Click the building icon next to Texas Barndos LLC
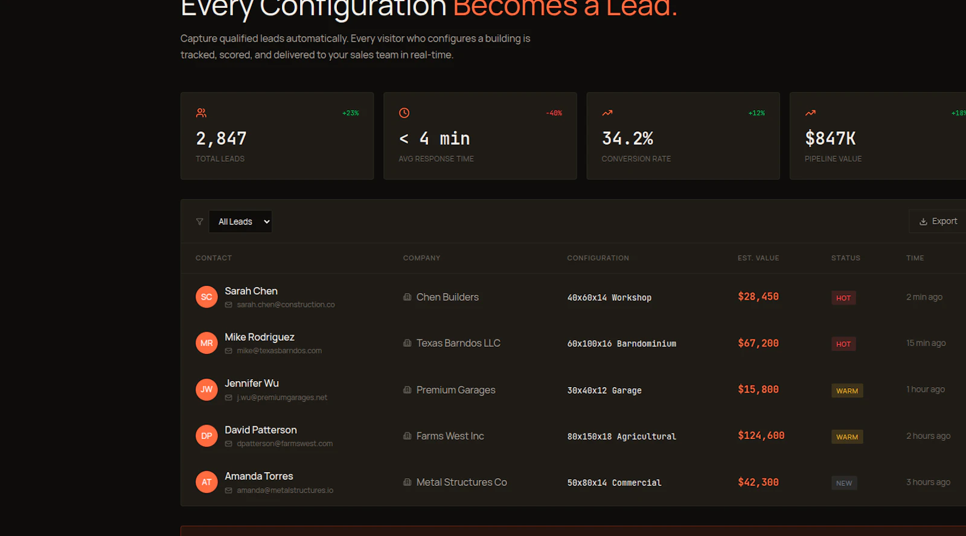Screen dimensions: 966x536 pyautogui.click(x=408, y=343)
